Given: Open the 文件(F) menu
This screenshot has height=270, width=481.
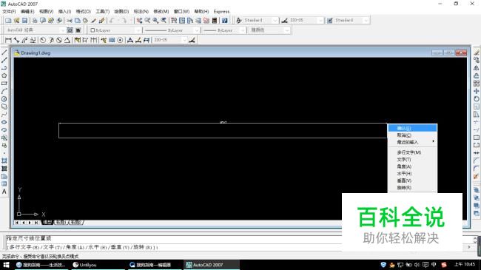Looking at the screenshot, I should (9, 11).
